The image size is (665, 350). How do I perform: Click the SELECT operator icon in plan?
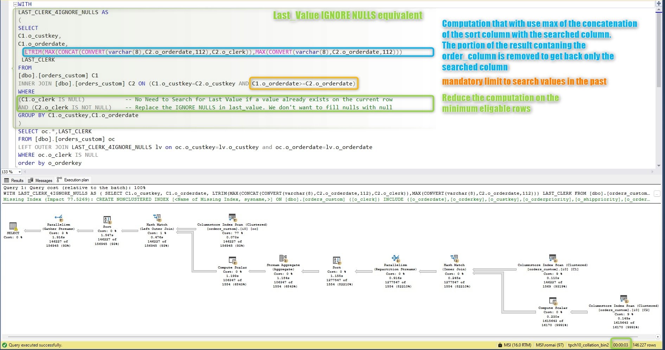(x=13, y=226)
